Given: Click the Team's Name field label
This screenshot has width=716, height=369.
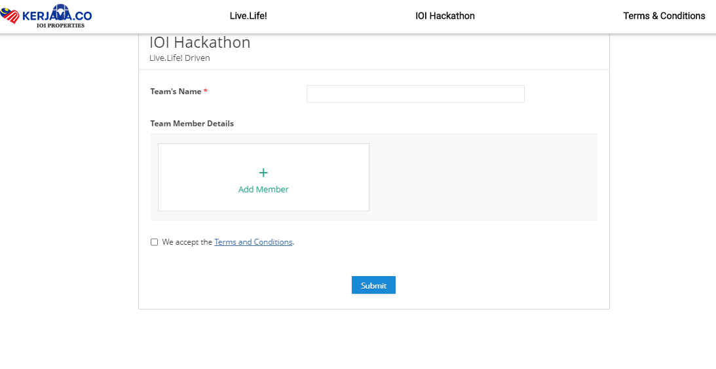Looking at the screenshot, I should click(x=179, y=91).
